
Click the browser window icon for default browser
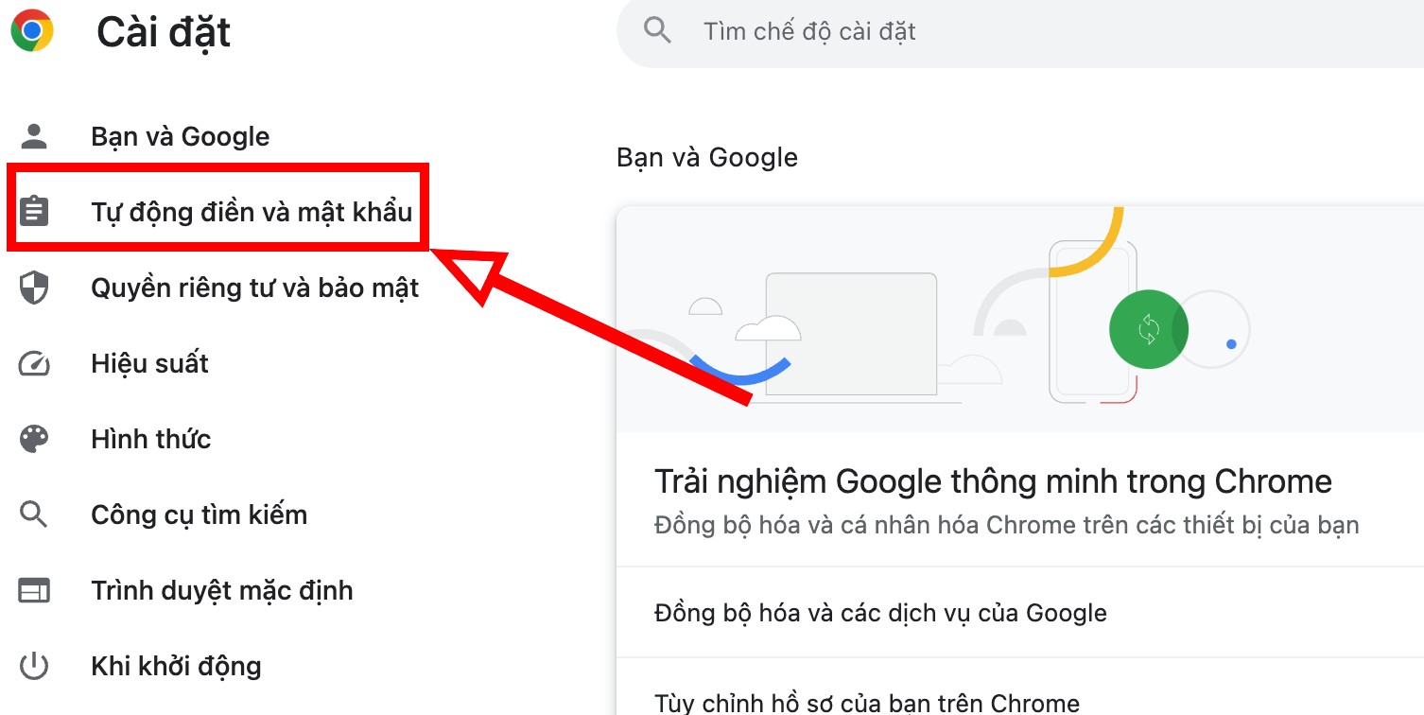coord(34,590)
